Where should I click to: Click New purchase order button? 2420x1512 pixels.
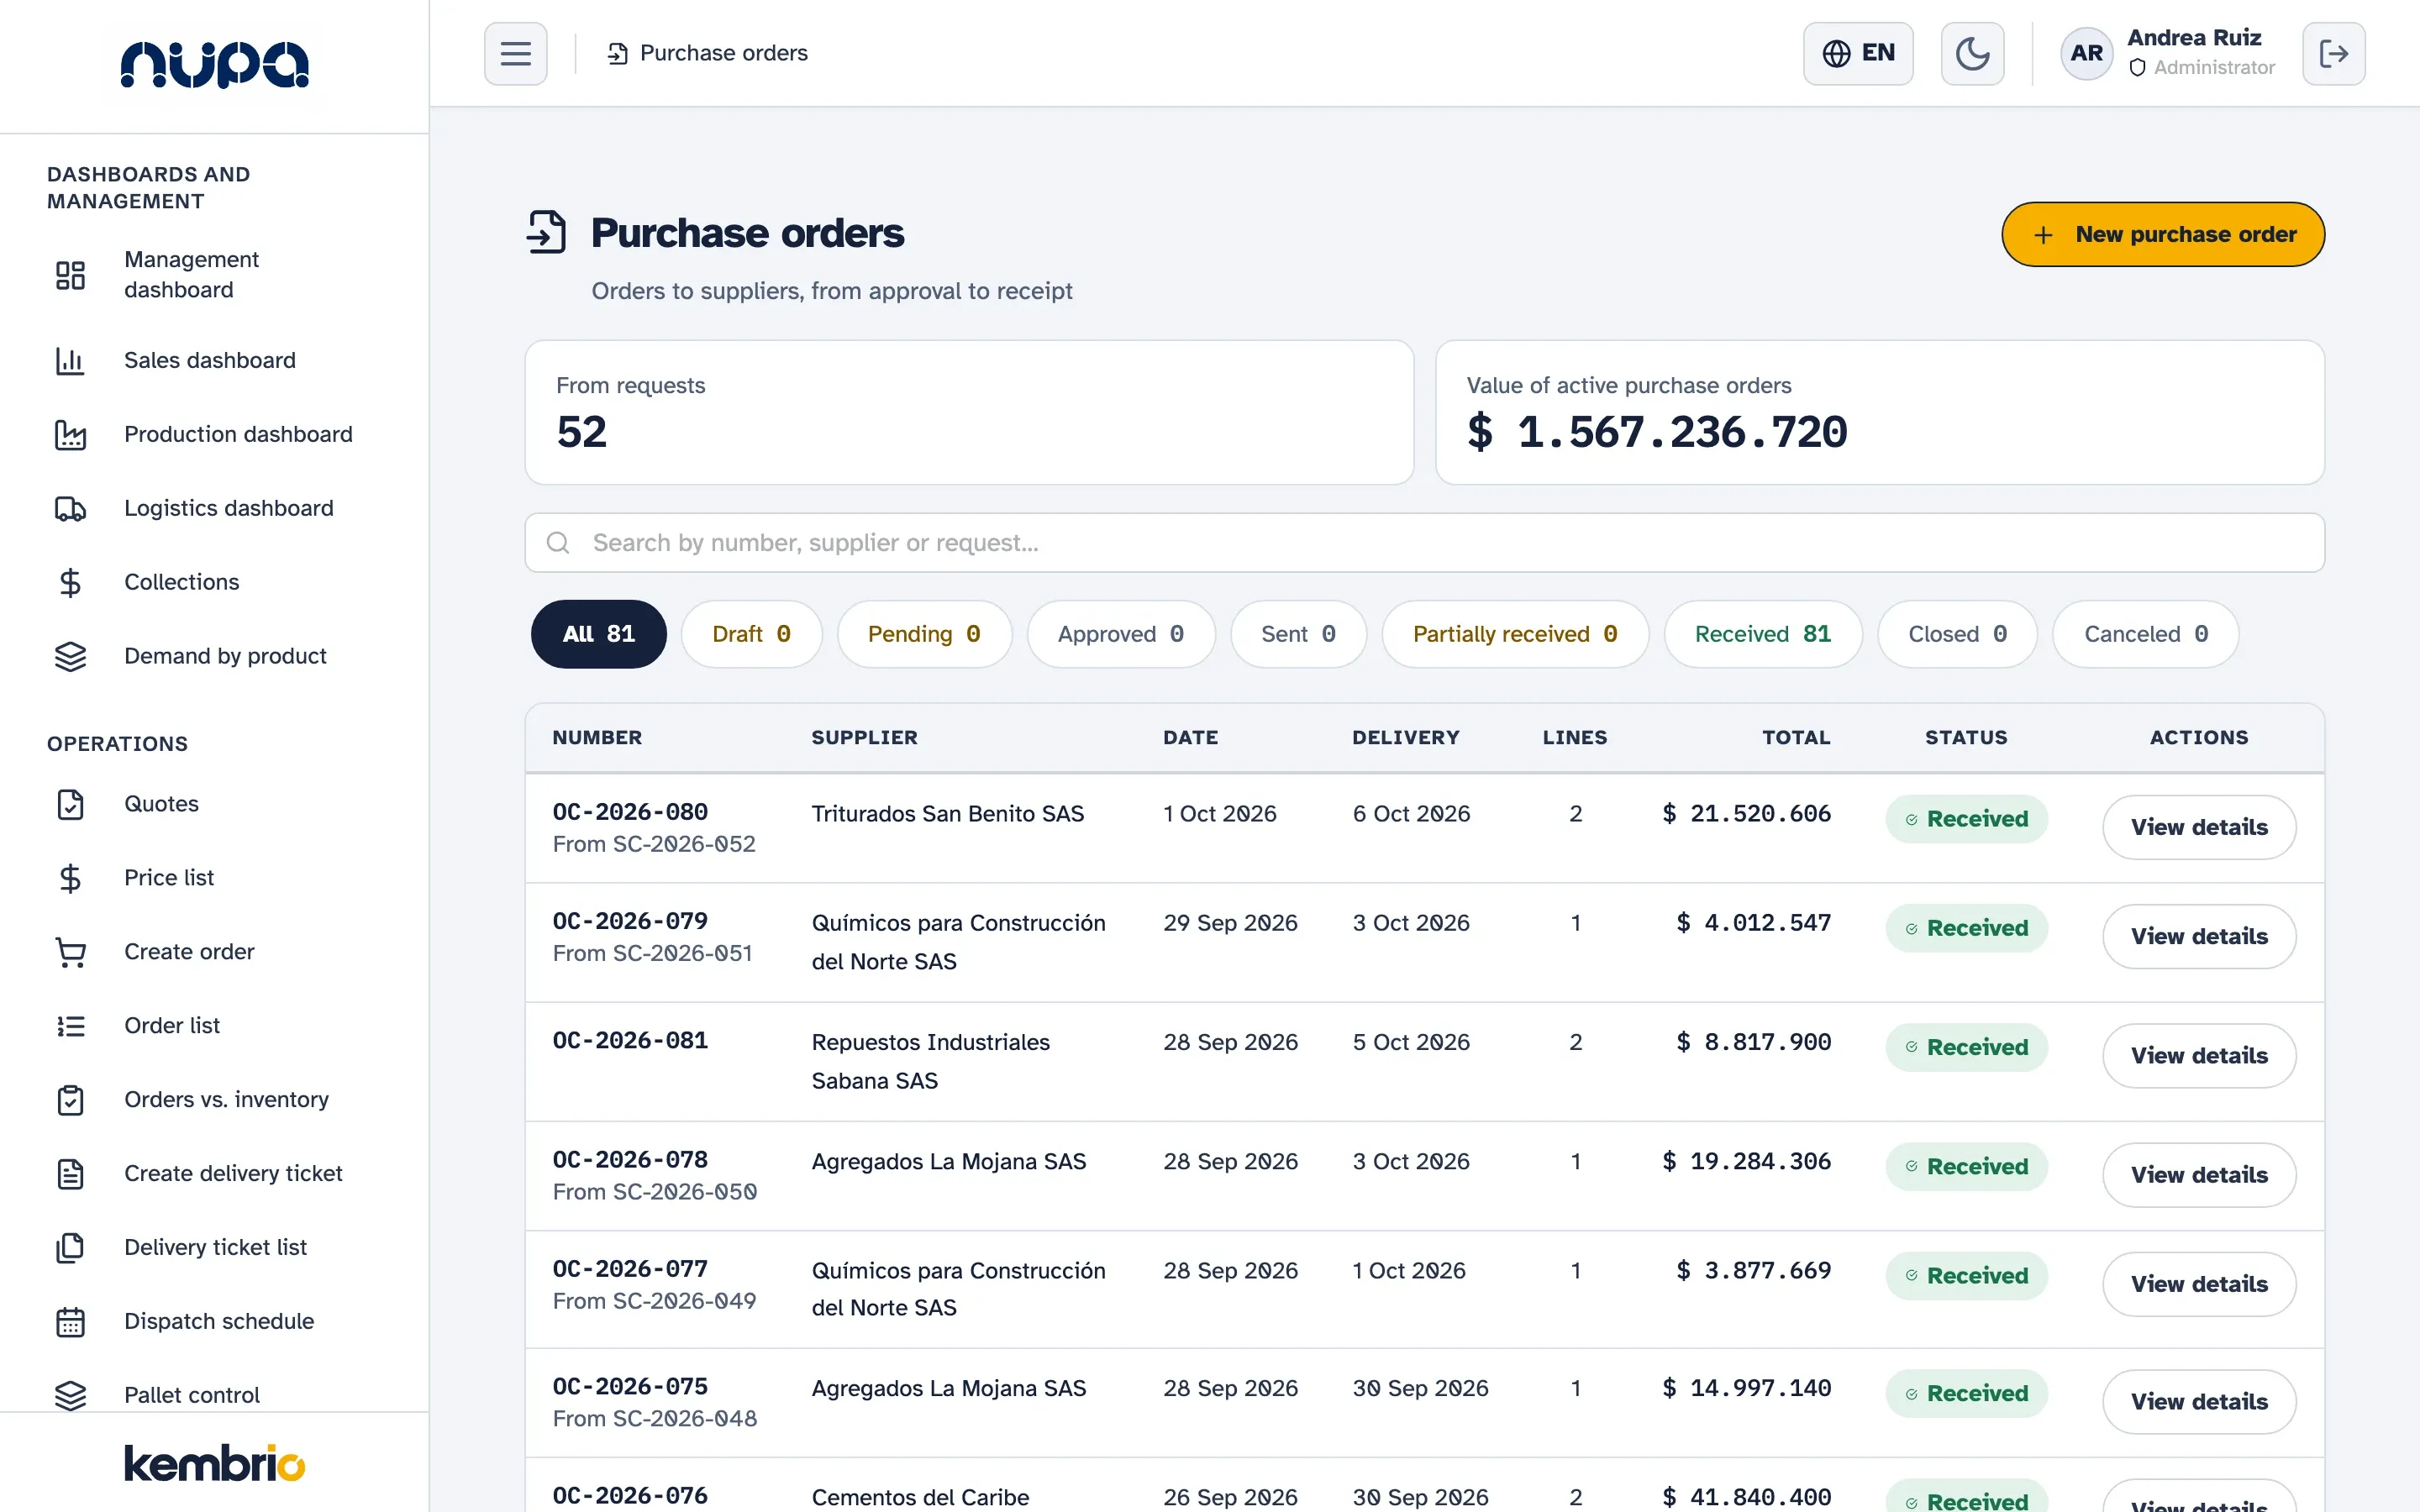point(2162,234)
